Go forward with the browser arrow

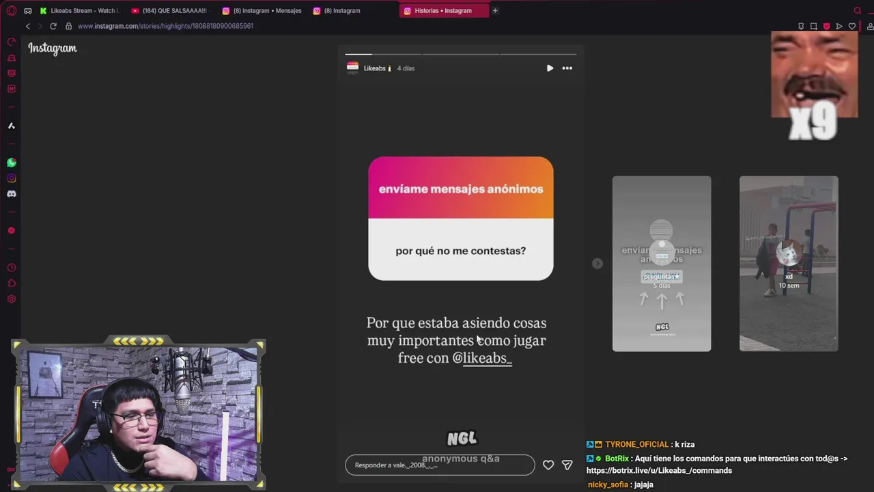[40, 26]
